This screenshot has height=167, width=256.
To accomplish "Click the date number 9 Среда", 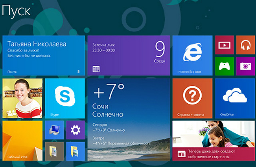I will (160, 52).
